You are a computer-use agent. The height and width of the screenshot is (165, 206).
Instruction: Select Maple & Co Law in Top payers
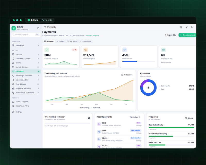171,144
